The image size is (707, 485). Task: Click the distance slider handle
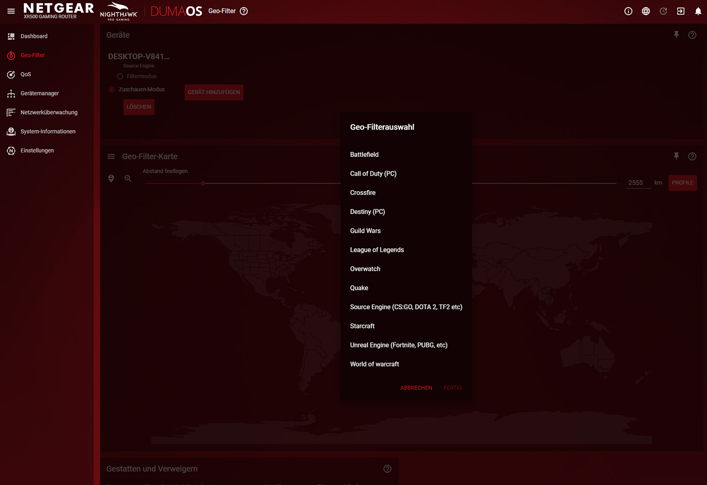point(203,184)
